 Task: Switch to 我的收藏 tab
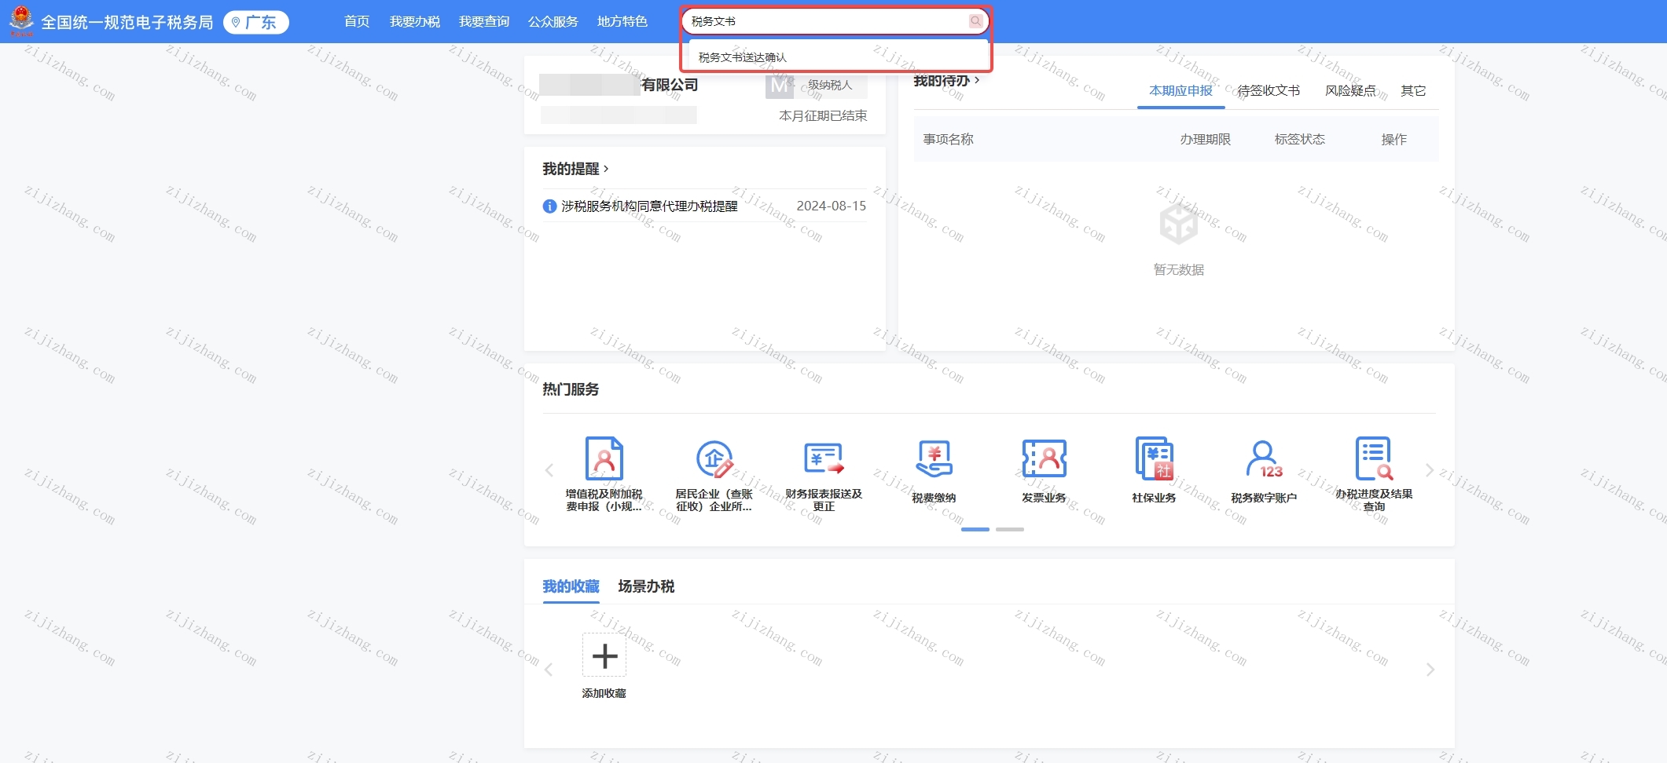571,586
